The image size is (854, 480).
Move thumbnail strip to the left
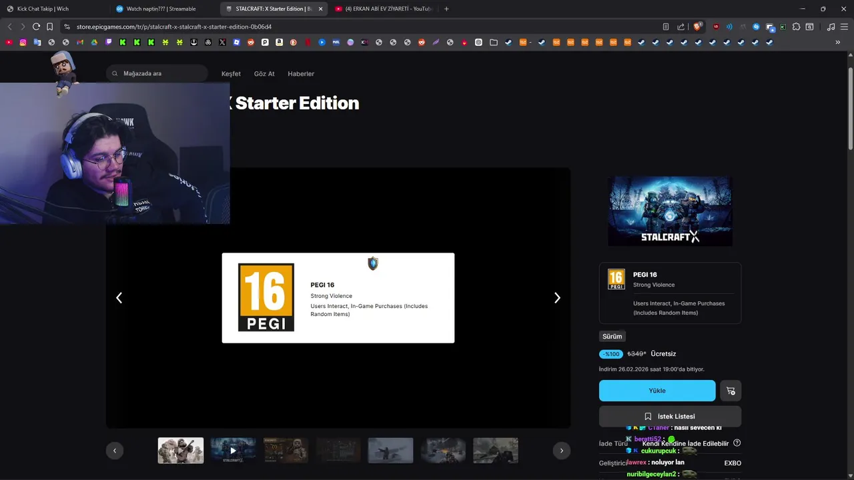[114, 451]
